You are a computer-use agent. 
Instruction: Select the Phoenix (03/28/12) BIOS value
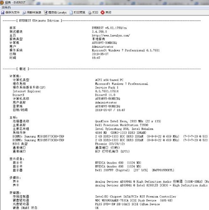110,144
